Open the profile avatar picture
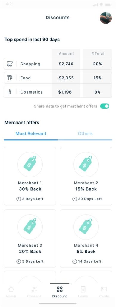 (106, 18)
